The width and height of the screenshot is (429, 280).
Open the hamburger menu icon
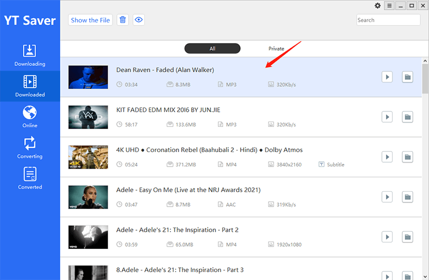pyautogui.click(x=389, y=6)
